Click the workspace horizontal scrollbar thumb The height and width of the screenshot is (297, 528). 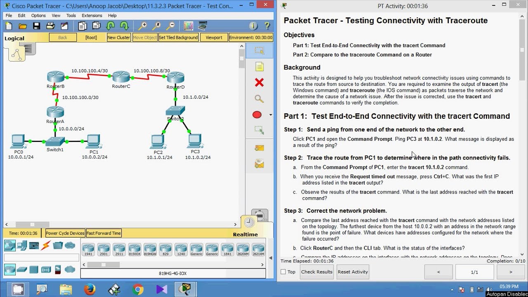click(x=32, y=225)
